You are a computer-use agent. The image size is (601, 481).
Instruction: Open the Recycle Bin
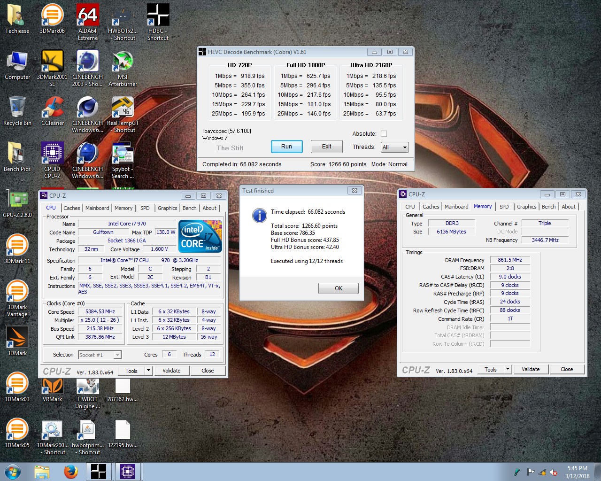(x=17, y=111)
